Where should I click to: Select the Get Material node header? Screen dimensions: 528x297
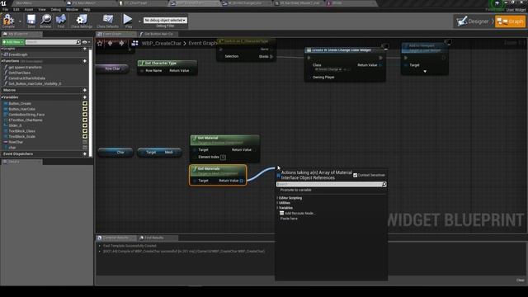(x=225, y=140)
